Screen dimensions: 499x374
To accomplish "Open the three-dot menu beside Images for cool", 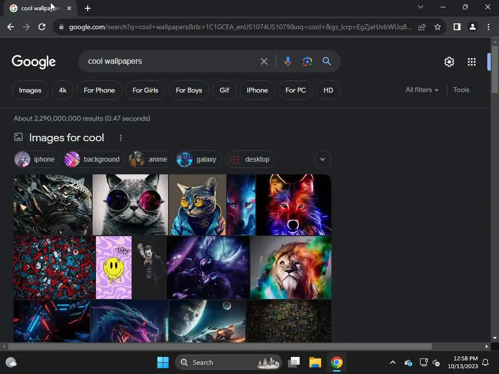I will (121, 138).
